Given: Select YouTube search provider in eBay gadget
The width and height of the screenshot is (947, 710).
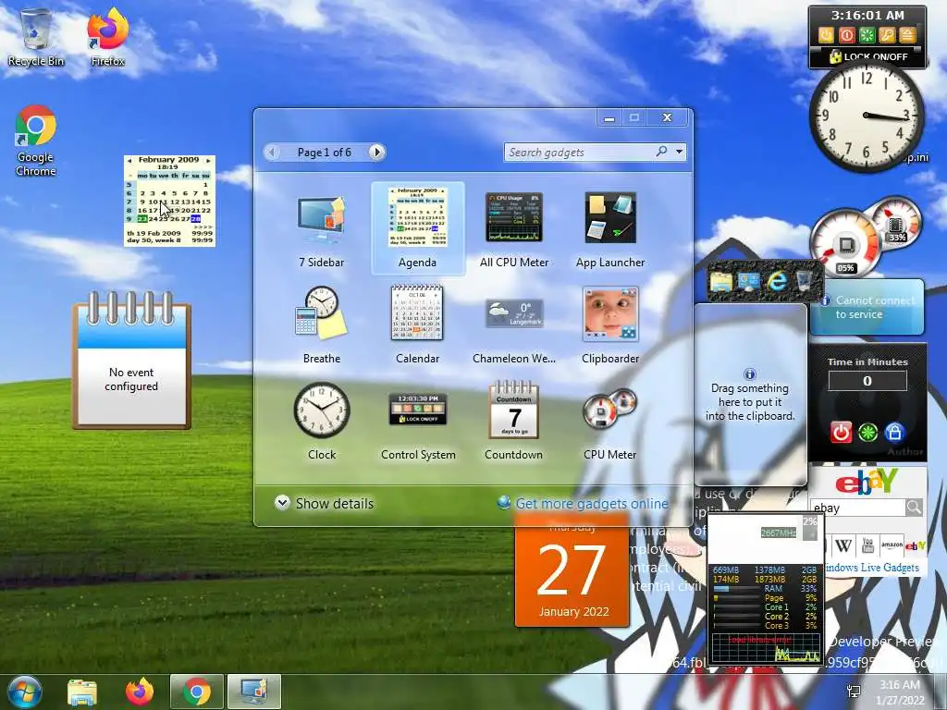Looking at the screenshot, I should (x=867, y=546).
